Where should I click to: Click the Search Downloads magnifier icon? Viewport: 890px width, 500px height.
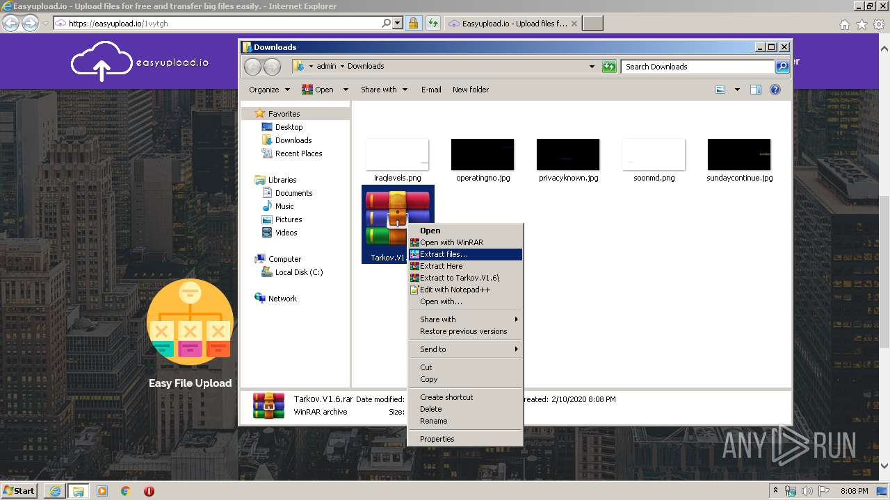[782, 67]
